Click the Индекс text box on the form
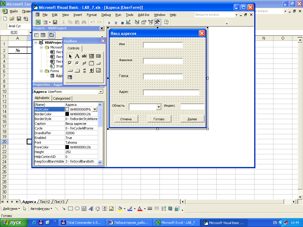This screenshot has height=227, width=303. [192, 106]
